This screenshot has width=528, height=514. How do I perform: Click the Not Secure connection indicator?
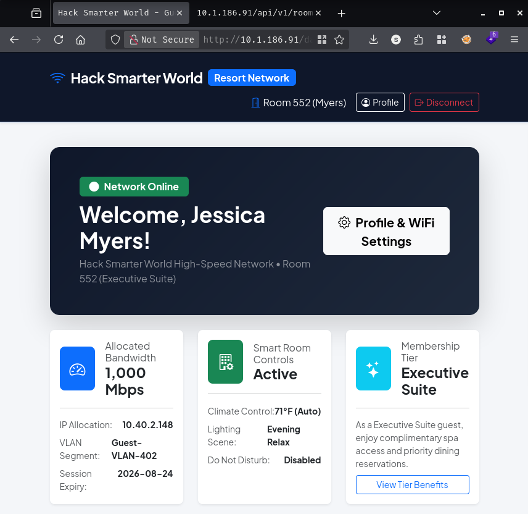click(x=162, y=40)
